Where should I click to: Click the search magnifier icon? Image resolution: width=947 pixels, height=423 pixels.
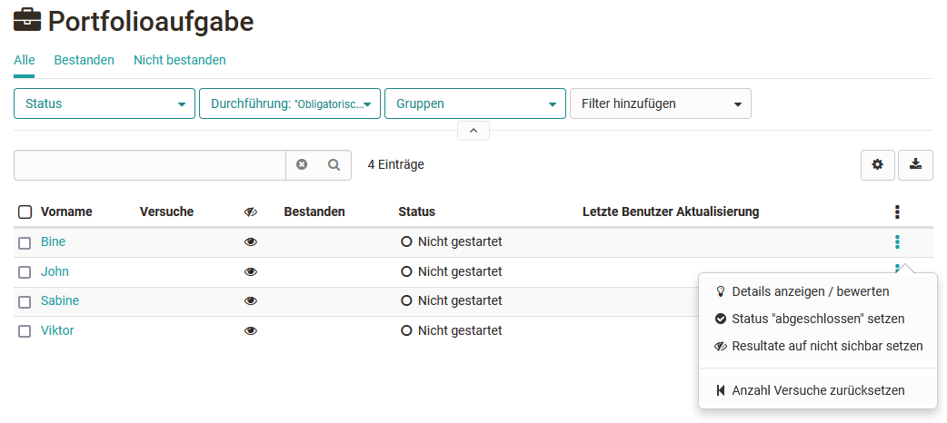(x=334, y=165)
